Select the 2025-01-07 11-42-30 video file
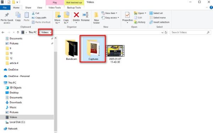This screenshot has width=213, height=133. coord(115,54)
